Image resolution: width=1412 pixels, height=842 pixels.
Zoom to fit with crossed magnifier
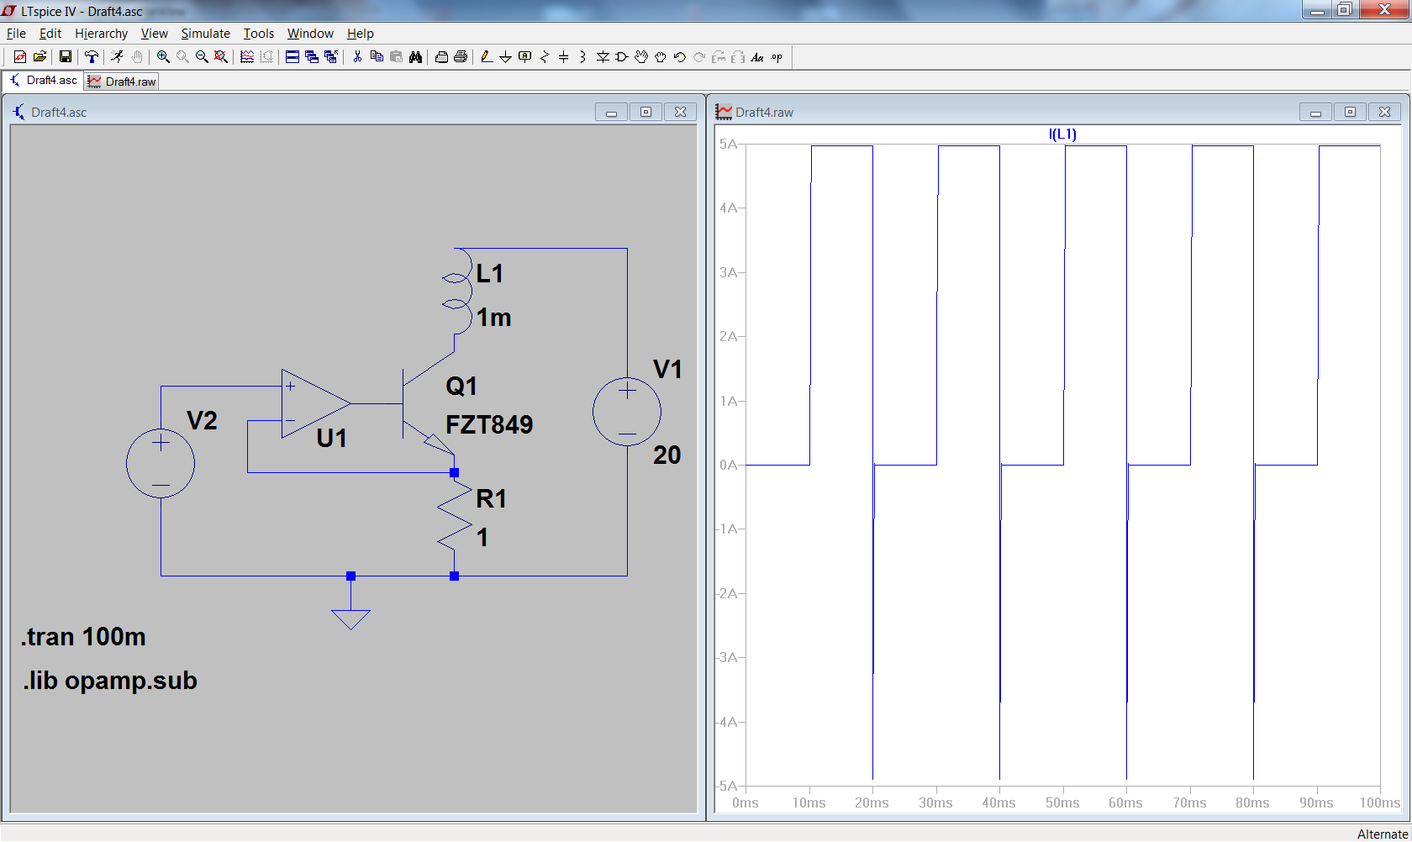click(x=221, y=57)
